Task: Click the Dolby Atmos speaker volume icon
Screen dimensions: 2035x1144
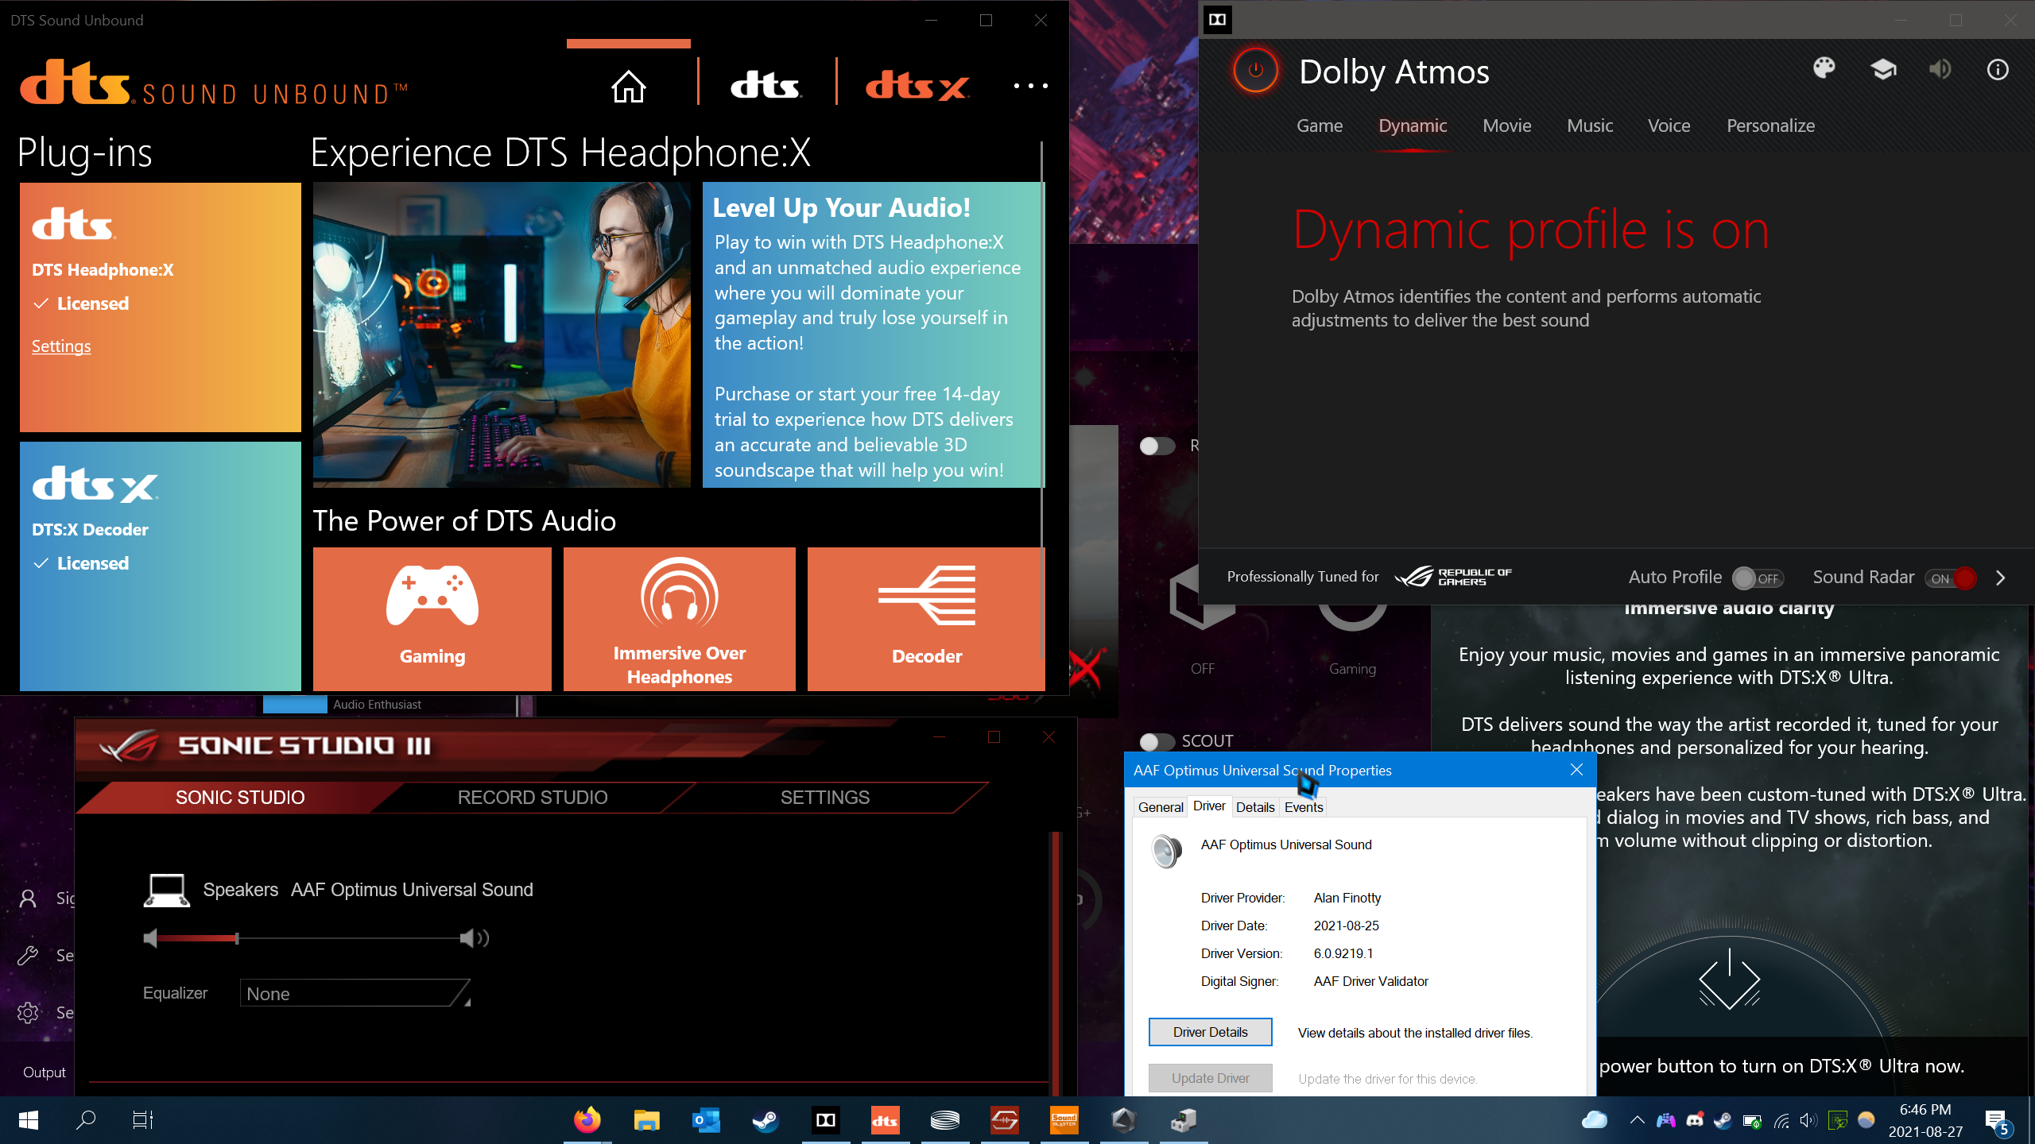Action: pos(1940,70)
